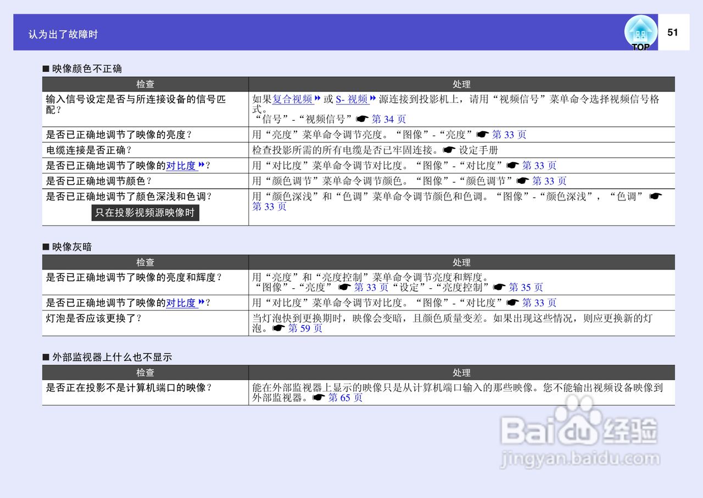The width and height of the screenshot is (703, 498).
Task: Click the glossary arrow after S-视频
Action: coord(373,99)
